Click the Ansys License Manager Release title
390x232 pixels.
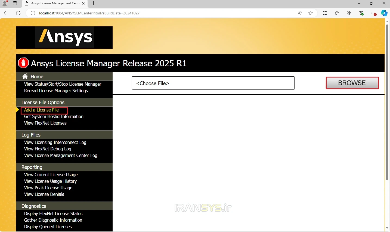[x=109, y=63]
